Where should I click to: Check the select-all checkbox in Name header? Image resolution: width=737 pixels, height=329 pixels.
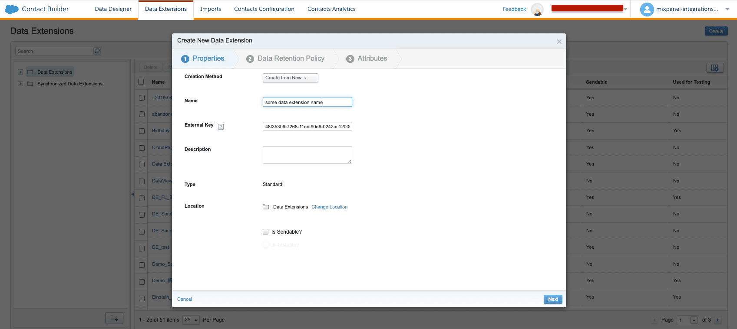point(141,82)
